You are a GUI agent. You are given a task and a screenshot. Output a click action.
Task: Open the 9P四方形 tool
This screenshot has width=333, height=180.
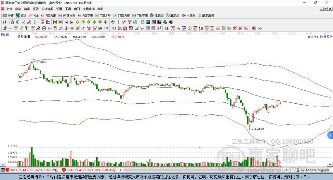click(67, 16)
